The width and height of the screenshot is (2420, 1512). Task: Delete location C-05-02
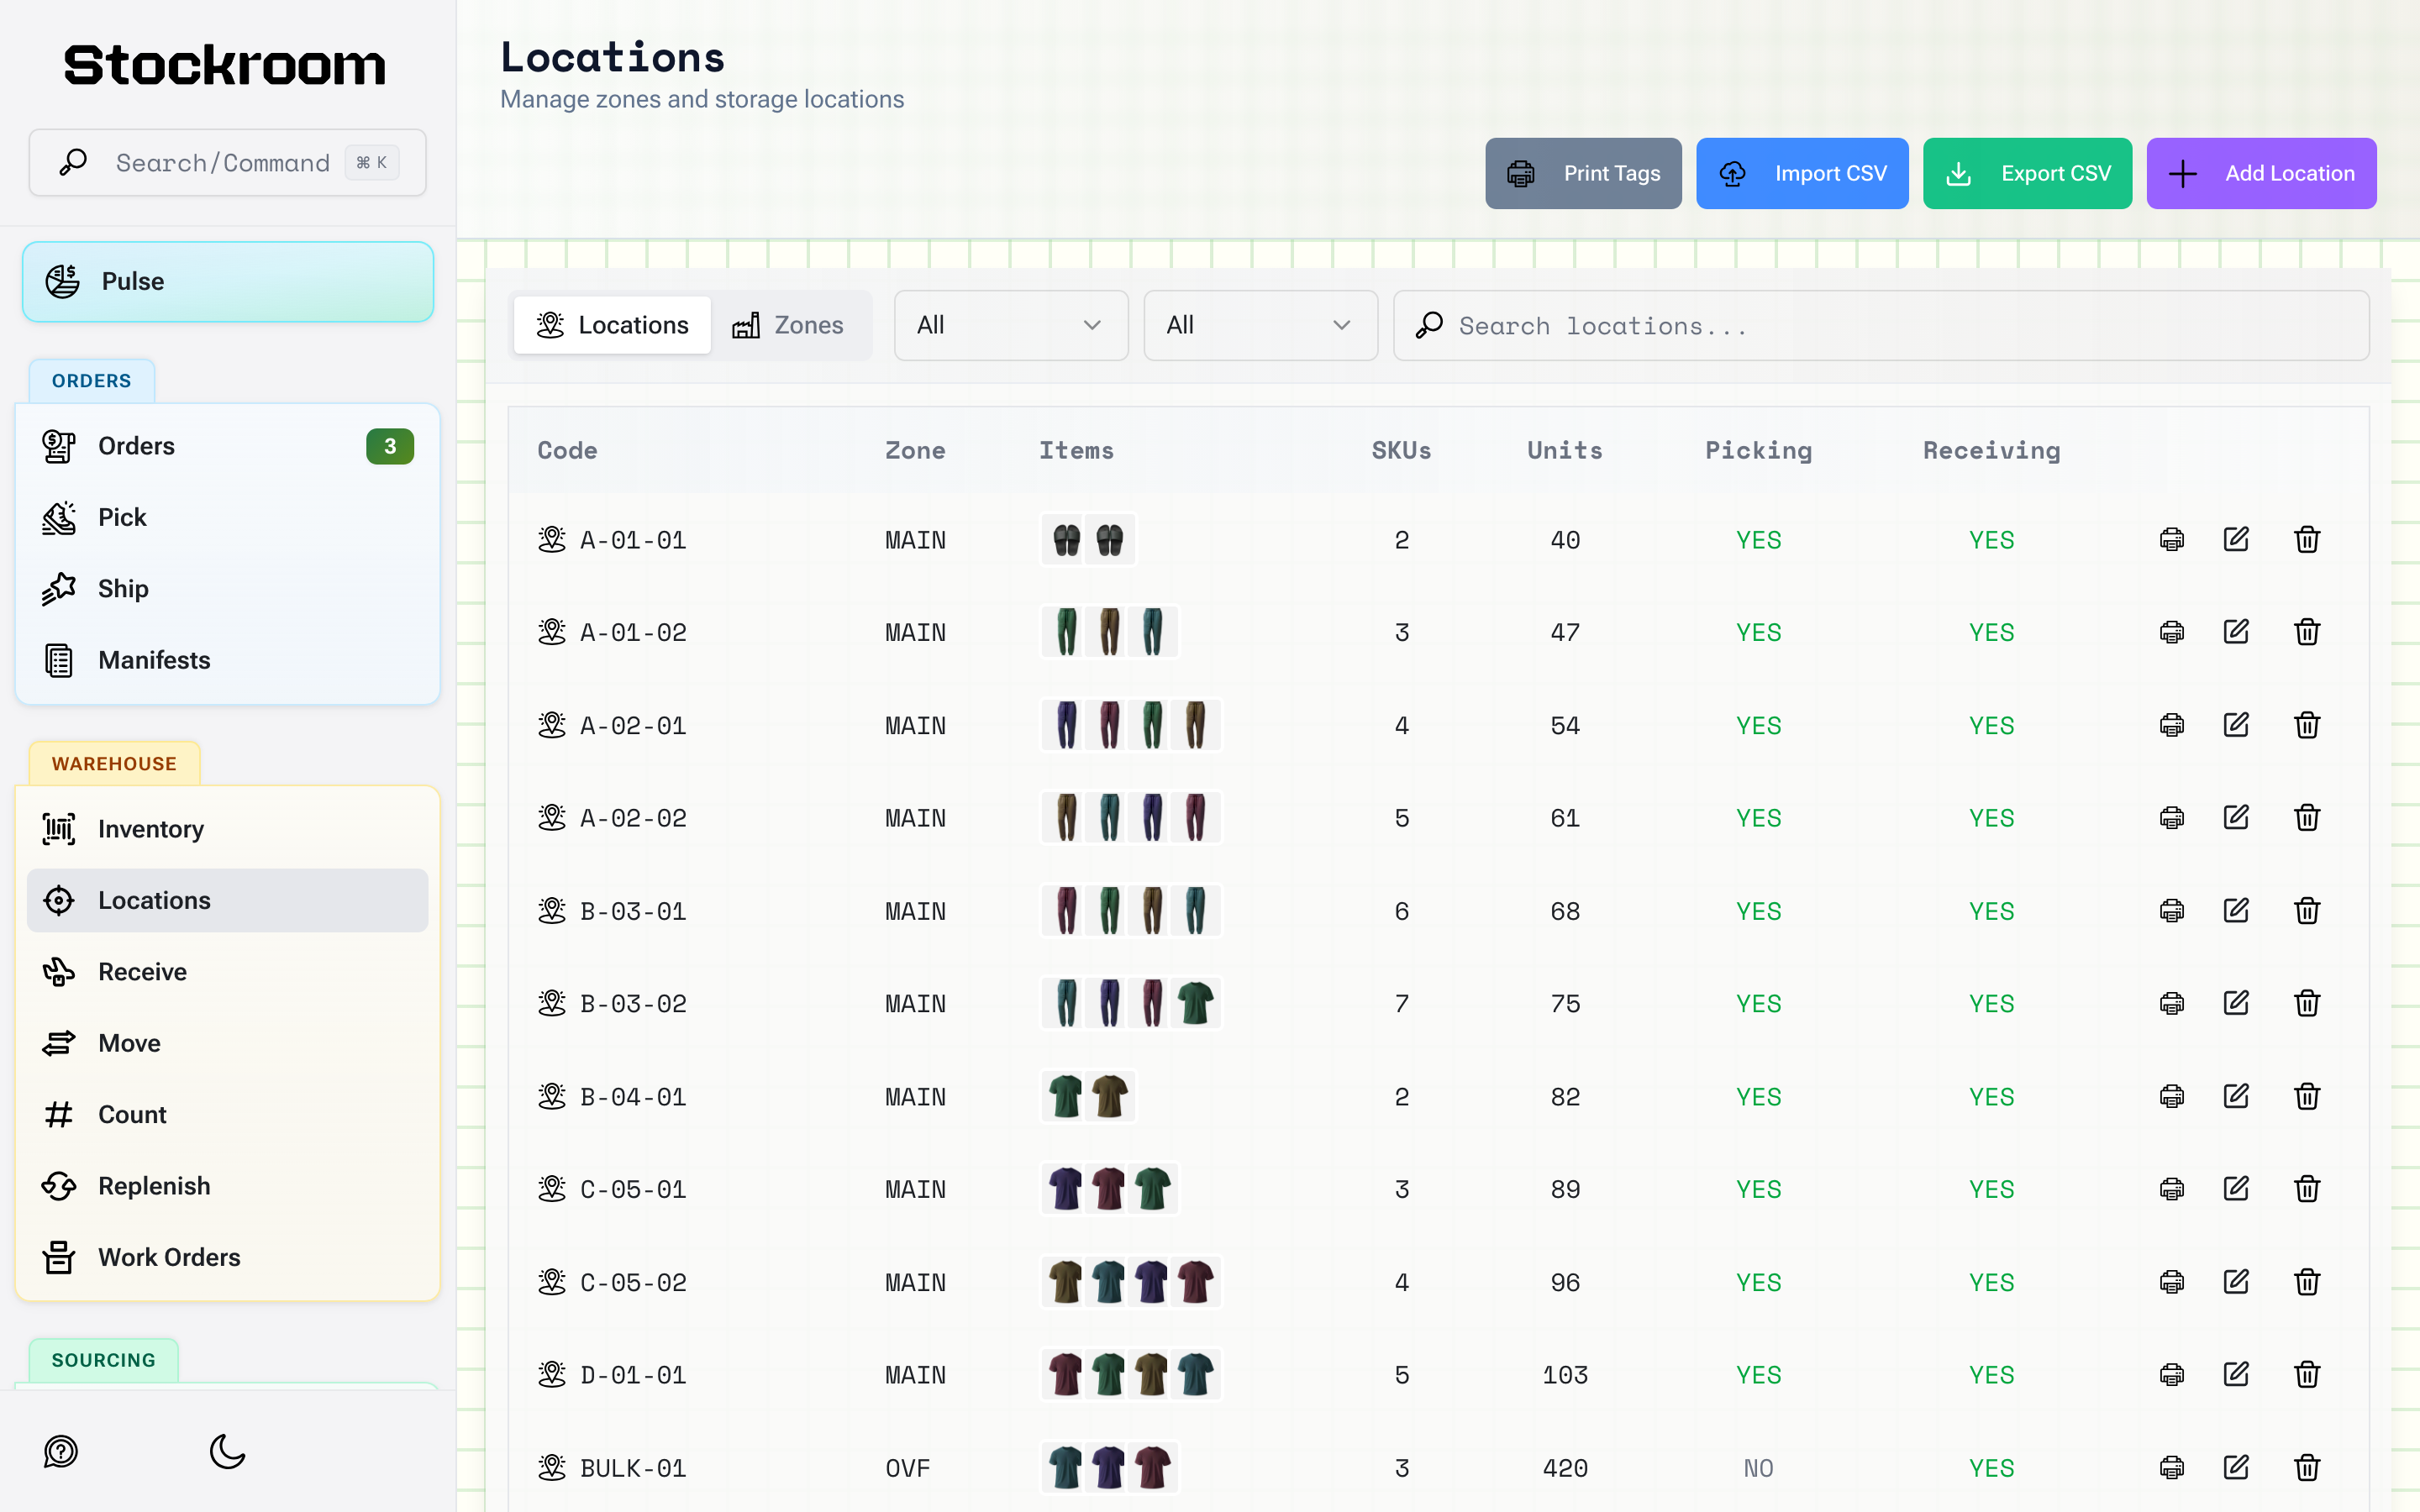(x=2307, y=1282)
